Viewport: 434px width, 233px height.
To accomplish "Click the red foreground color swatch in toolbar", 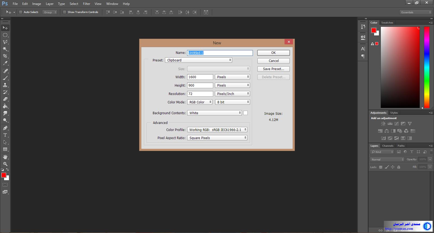I will coord(4,175).
